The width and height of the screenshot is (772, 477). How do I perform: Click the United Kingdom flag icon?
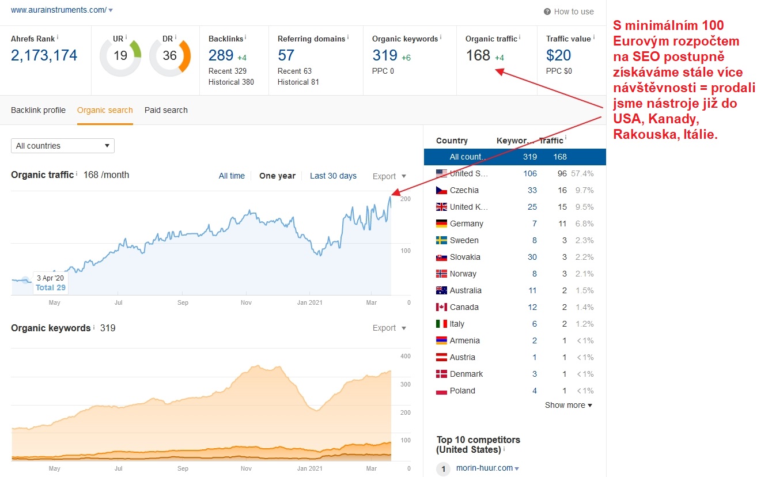click(441, 207)
